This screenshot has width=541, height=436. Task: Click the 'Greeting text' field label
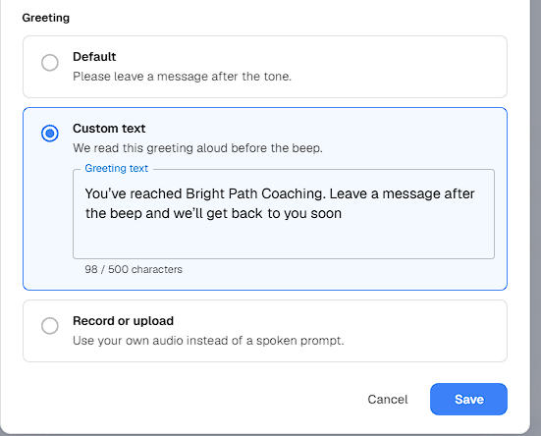[116, 168]
